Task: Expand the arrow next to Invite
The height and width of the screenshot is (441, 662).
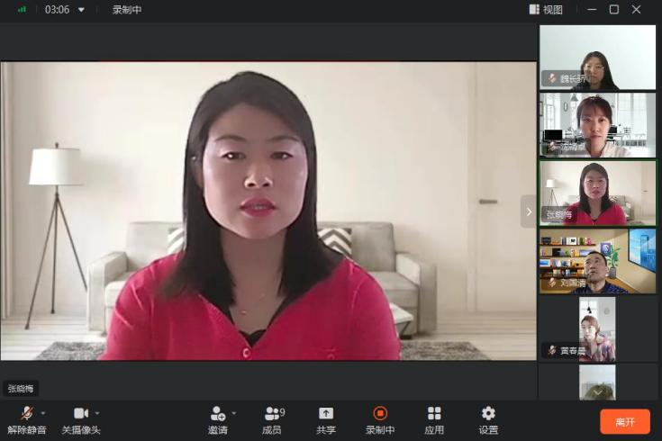Action: 234,413
